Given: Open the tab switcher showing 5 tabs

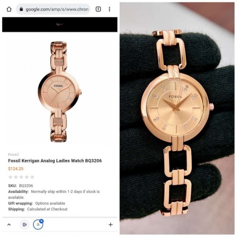Looking at the screenshot, I should point(98,9).
